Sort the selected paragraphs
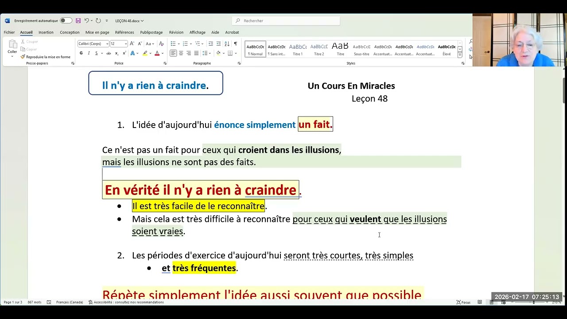This screenshot has width=567, height=319. [x=227, y=43]
